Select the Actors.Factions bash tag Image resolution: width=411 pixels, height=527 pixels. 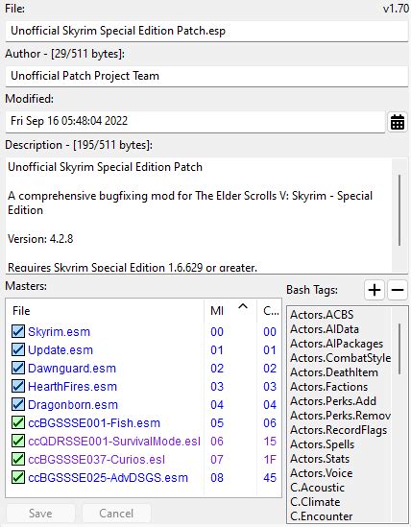pyautogui.click(x=329, y=387)
